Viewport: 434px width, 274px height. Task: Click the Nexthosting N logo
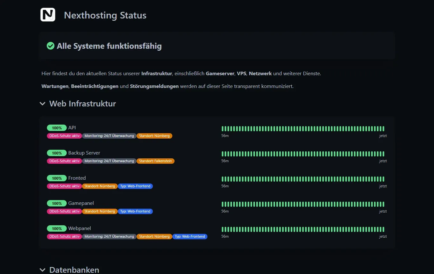[48, 15]
